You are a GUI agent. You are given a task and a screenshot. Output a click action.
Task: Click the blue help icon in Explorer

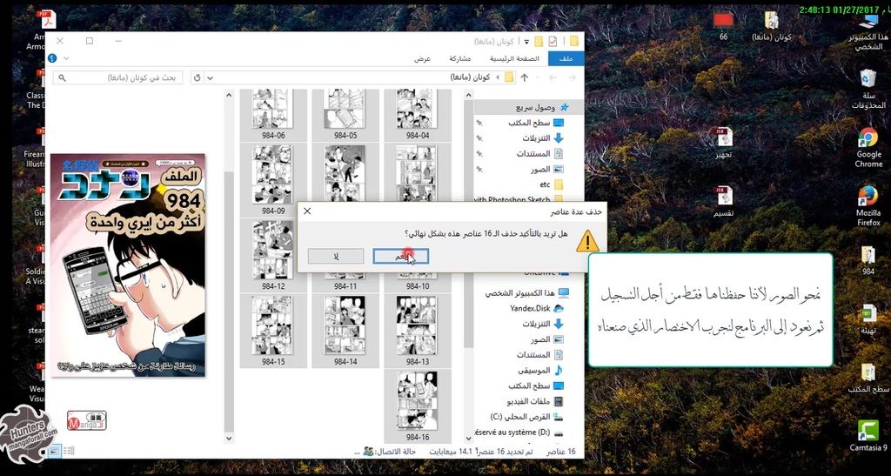pyautogui.click(x=52, y=58)
